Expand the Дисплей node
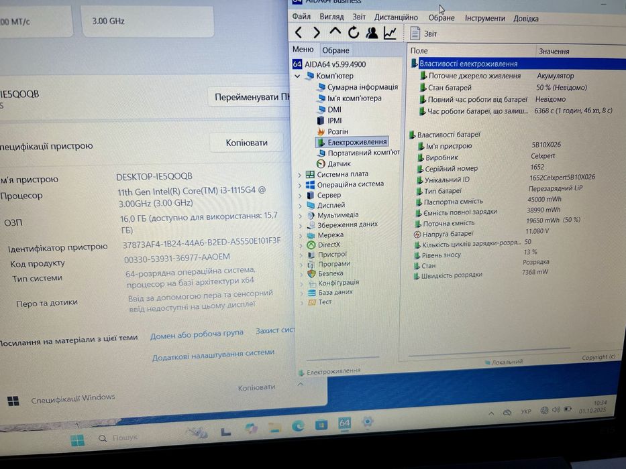Screen dimensions: 626x469 coord(300,206)
